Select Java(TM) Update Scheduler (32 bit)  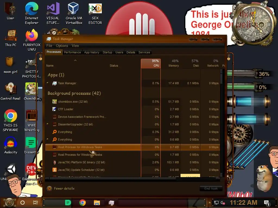[x=132, y=170]
